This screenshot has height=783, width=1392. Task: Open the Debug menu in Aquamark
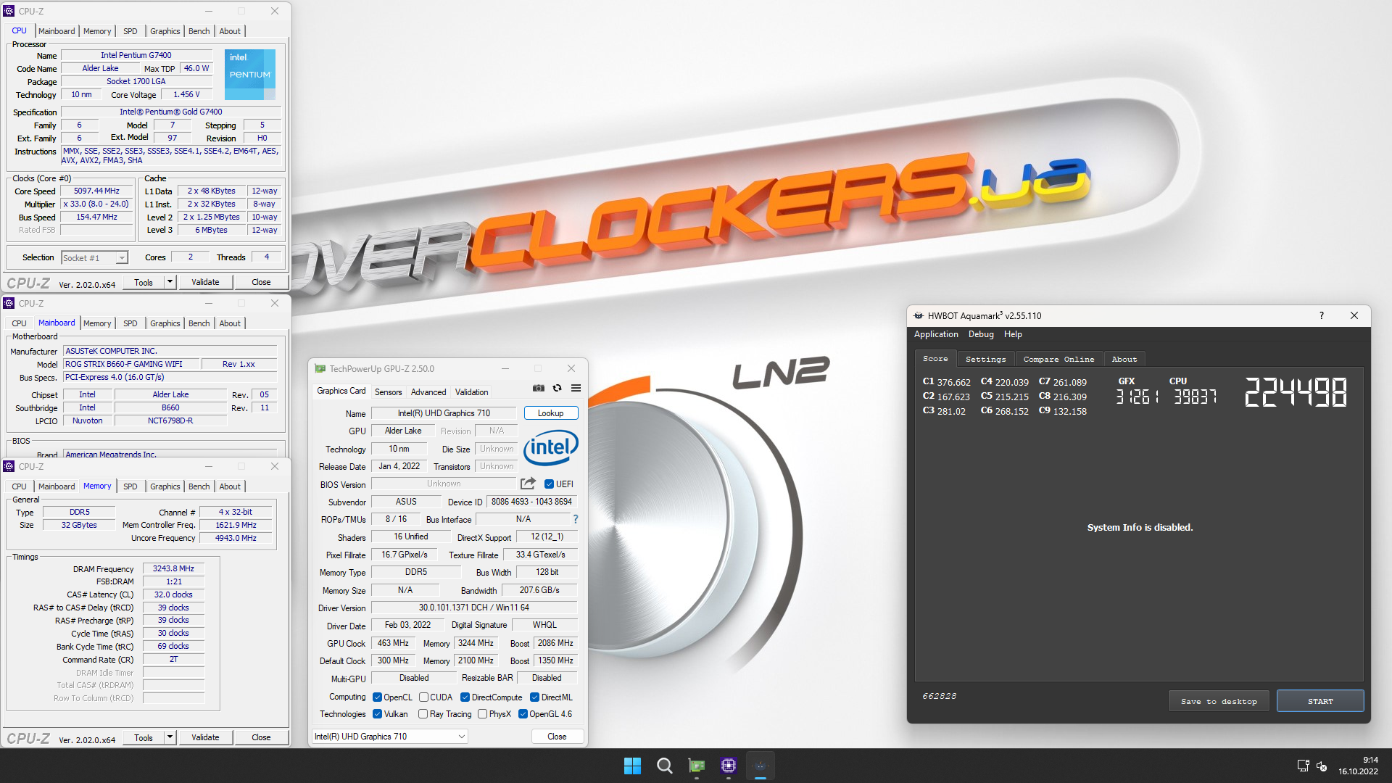coord(981,334)
